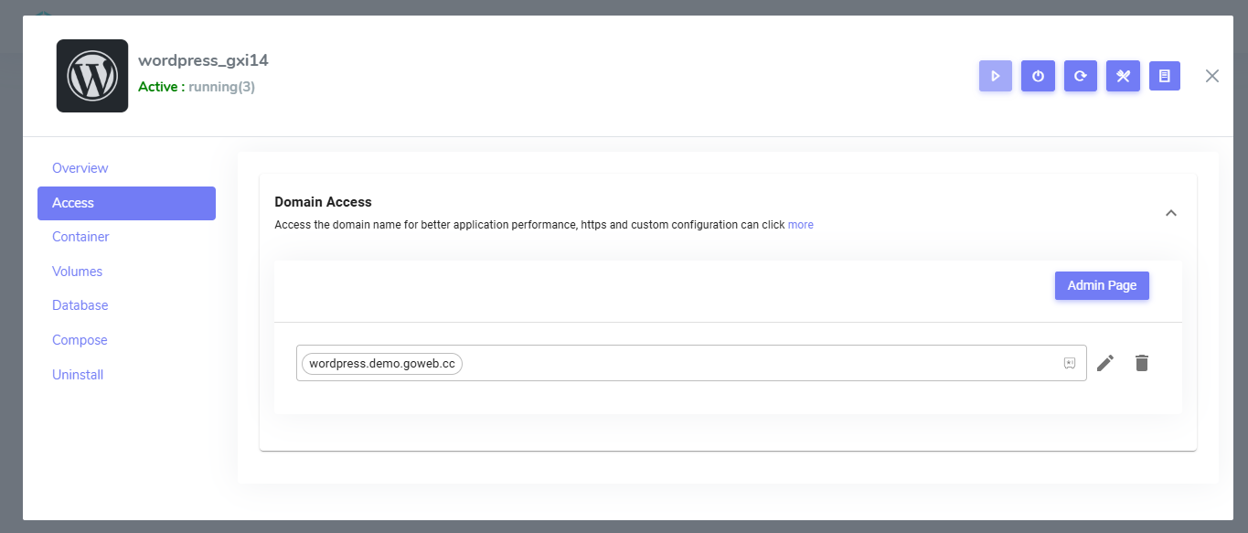
Task: Collapse the Domain Access section chevron
Action: [x=1170, y=213]
